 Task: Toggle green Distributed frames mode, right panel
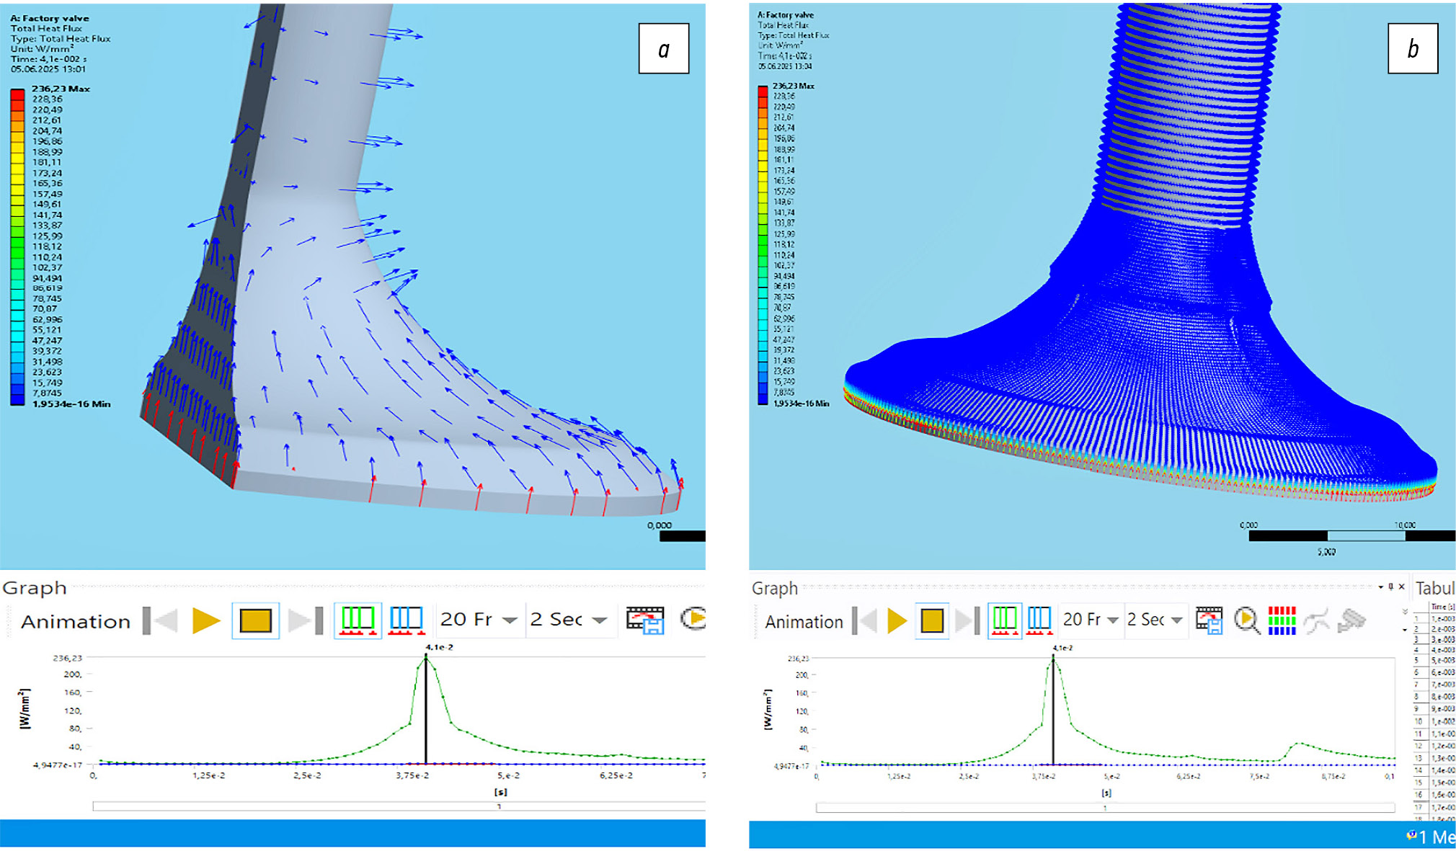[1004, 620]
